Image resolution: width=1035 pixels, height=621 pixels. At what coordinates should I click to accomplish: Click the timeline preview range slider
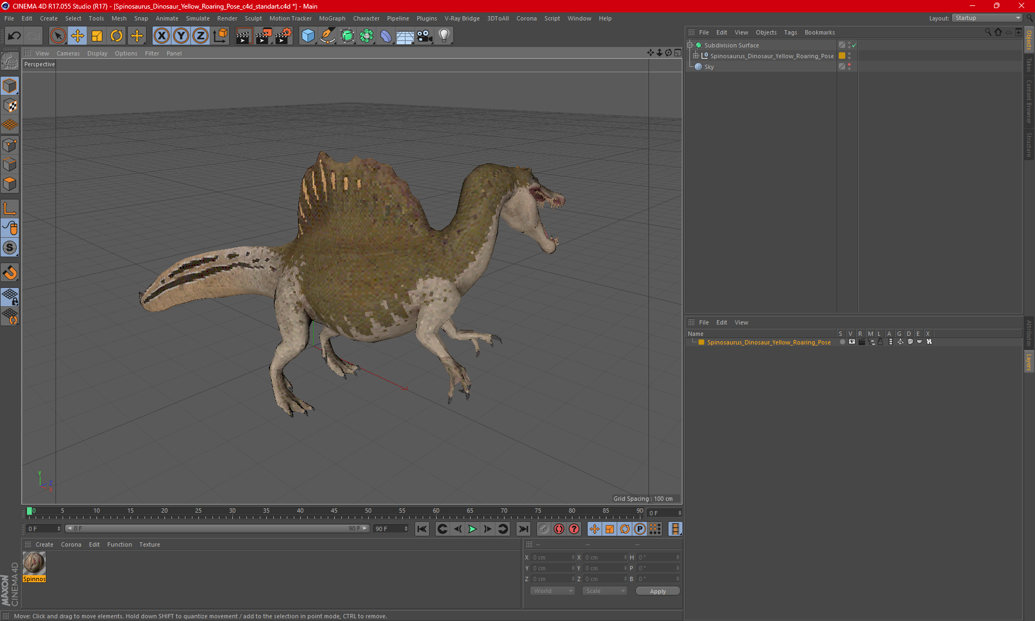pyautogui.click(x=217, y=528)
